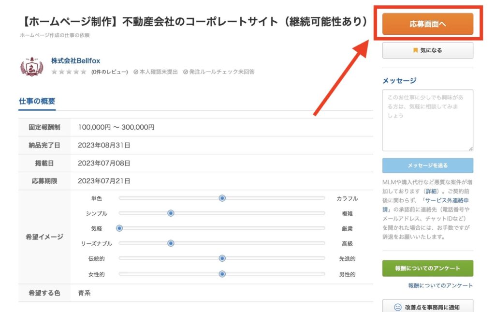Click into the メッセージ text area

pyautogui.click(x=428, y=120)
